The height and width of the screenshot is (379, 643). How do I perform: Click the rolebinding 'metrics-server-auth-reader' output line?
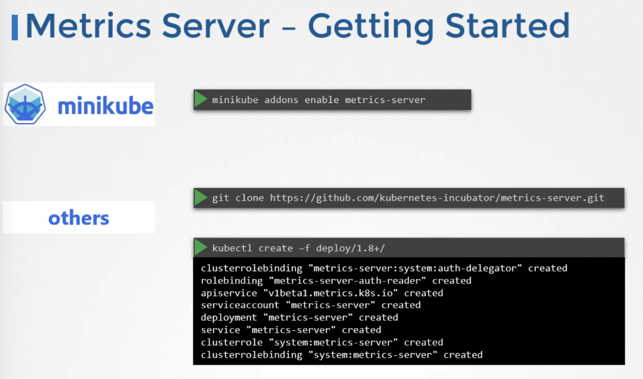tap(336, 281)
